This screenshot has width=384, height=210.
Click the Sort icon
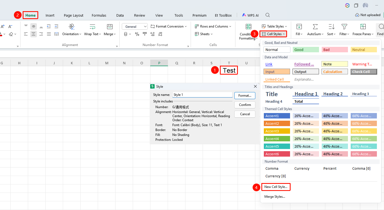coord(332,27)
